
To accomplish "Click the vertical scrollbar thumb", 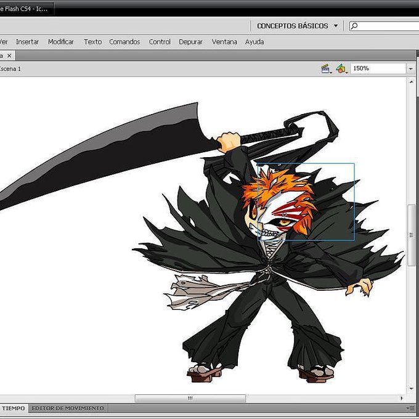I will pyautogui.click(x=411, y=235).
